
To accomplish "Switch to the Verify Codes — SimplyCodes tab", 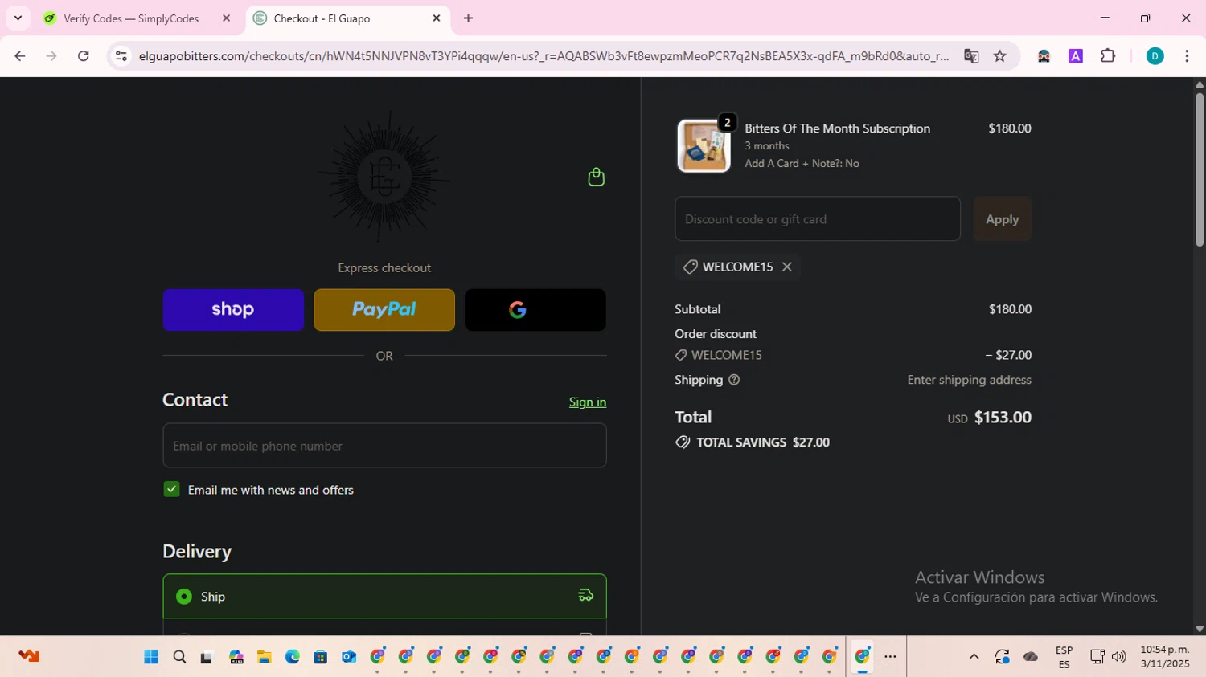I will tap(131, 18).
